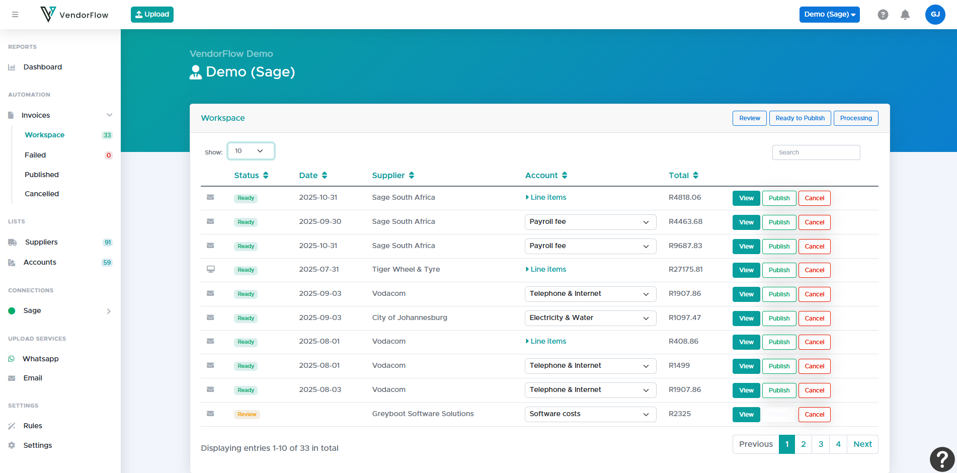Open Telephone & Internet dropdown for R1499 invoice
The width and height of the screenshot is (957, 473).
point(590,366)
